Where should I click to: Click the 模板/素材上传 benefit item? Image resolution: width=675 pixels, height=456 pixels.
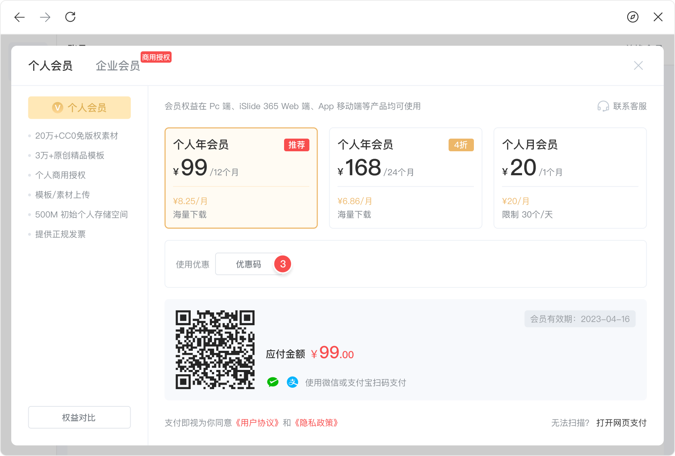63,195
